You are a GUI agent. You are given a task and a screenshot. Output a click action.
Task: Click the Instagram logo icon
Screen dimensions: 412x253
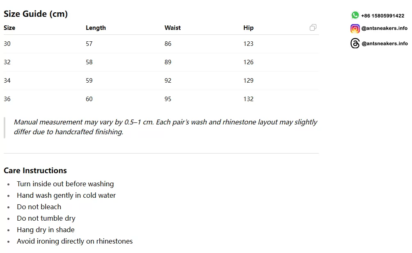(x=355, y=28)
